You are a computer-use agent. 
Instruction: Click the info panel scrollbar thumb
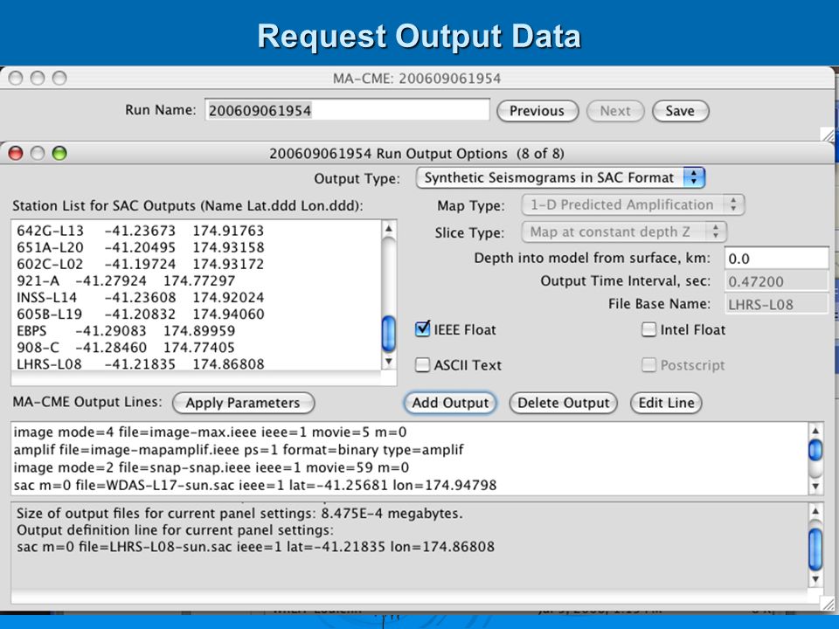tap(815, 550)
